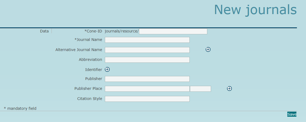
Task: Save the new journal
Action: tap(292, 114)
